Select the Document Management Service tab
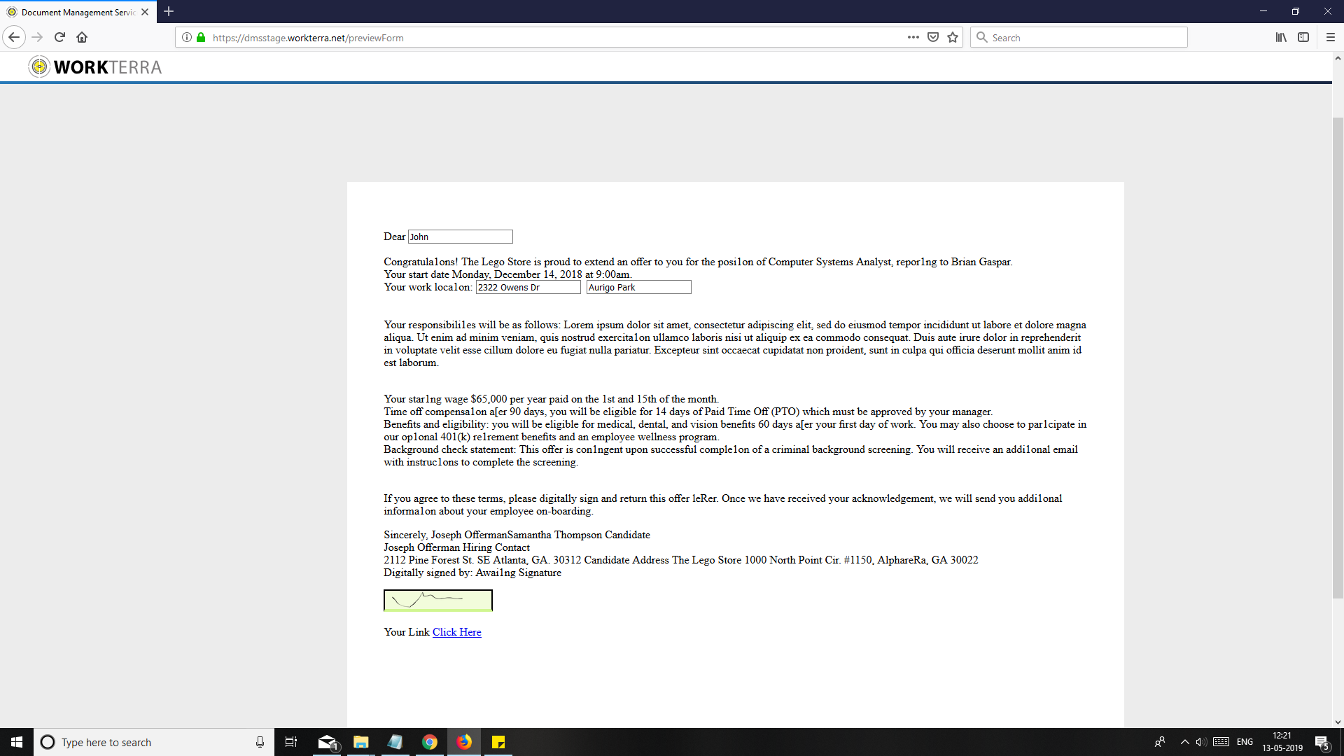1344x756 pixels. (x=78, y=12)
